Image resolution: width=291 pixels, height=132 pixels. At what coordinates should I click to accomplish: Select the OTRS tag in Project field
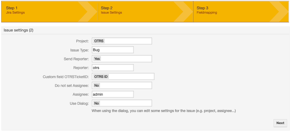click(x=99, y=41)
